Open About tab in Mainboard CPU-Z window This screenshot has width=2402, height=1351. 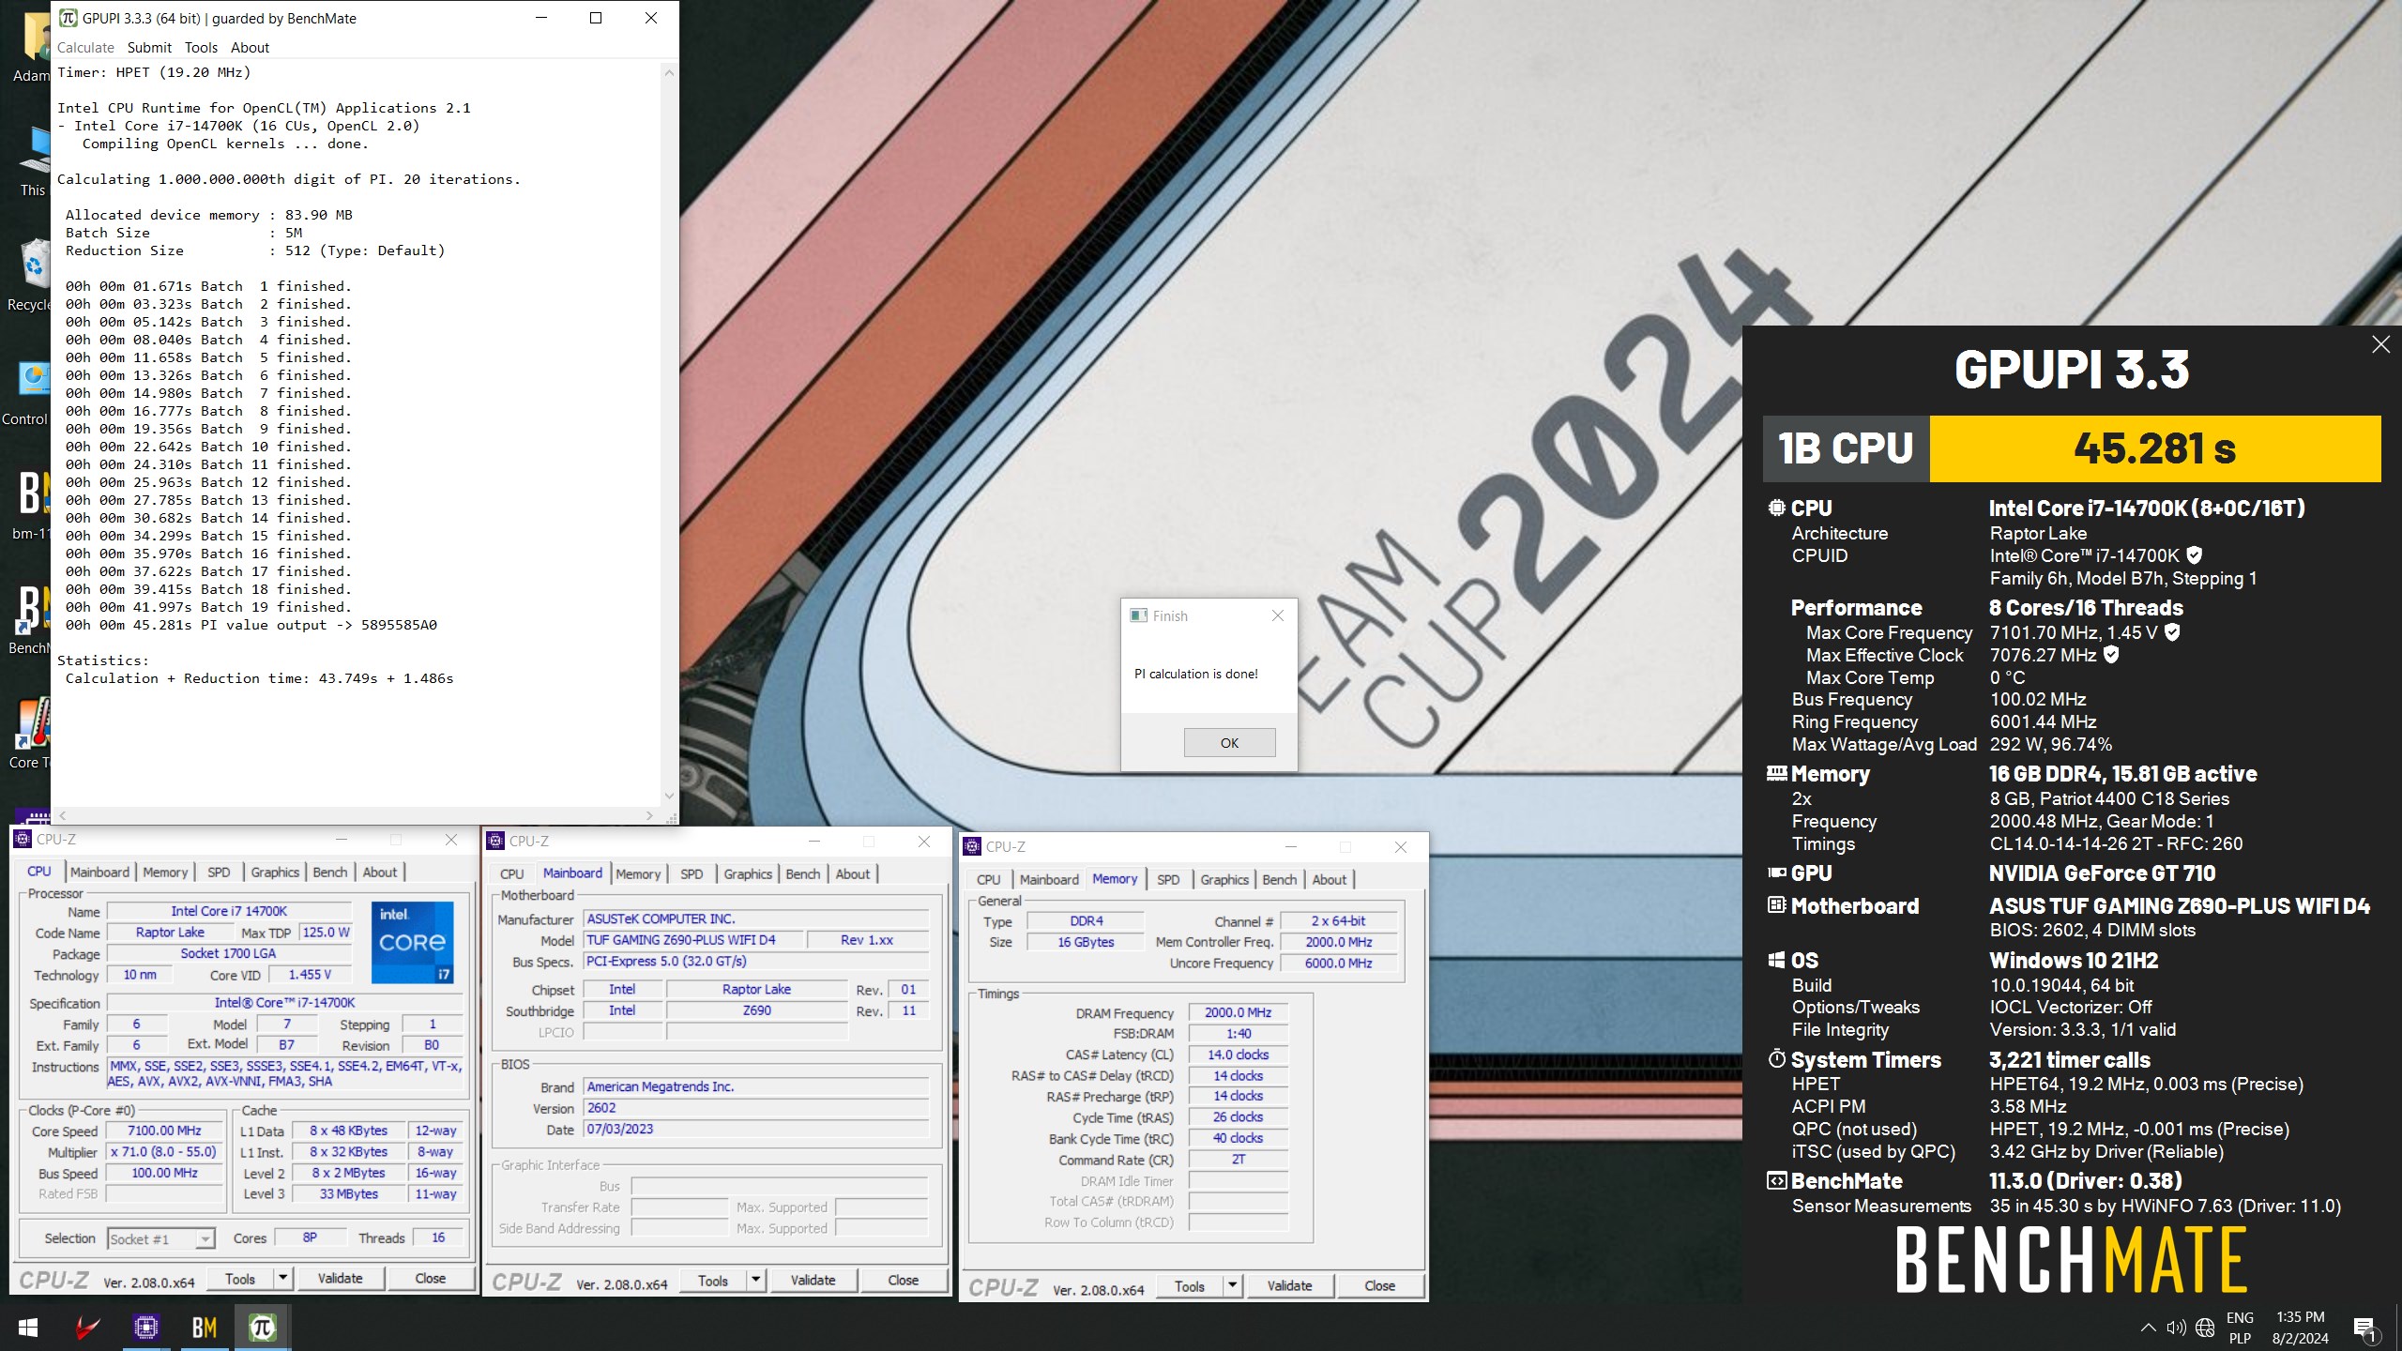pos(853,873)
